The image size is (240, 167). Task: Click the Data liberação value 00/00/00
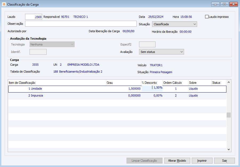coord(128,31)
